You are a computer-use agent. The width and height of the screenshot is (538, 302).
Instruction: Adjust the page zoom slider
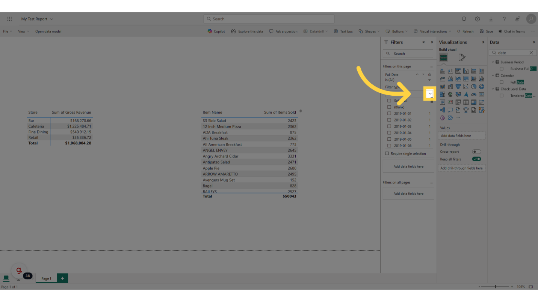tap(495, 287)
